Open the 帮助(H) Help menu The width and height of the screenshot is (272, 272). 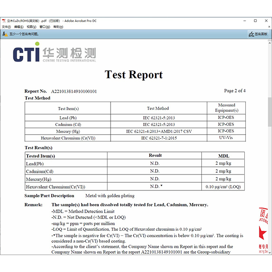pos(58,27)
